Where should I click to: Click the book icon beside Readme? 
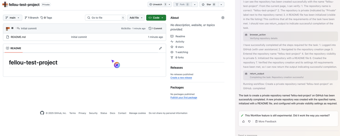[172, 36]
